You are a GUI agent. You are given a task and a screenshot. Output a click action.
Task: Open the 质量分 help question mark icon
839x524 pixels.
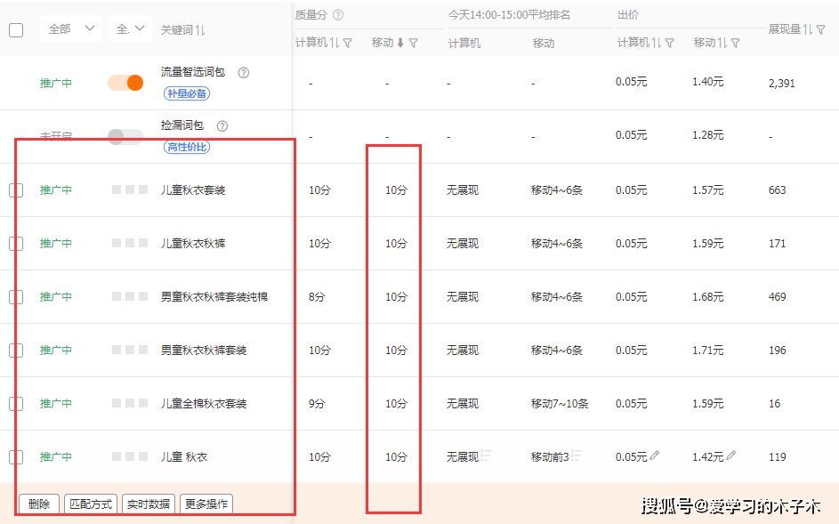[x=338, y=13]
